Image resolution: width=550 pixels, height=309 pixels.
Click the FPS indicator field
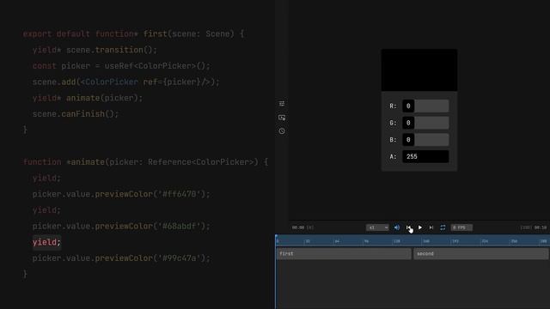[461, 227]
